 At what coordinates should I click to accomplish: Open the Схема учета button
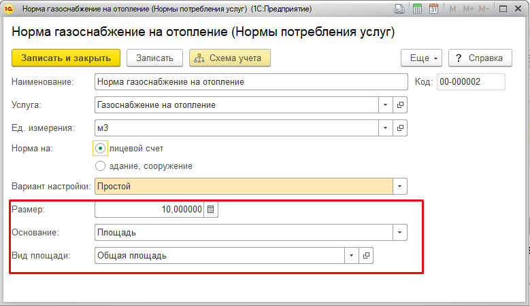(x=230, y=58)
